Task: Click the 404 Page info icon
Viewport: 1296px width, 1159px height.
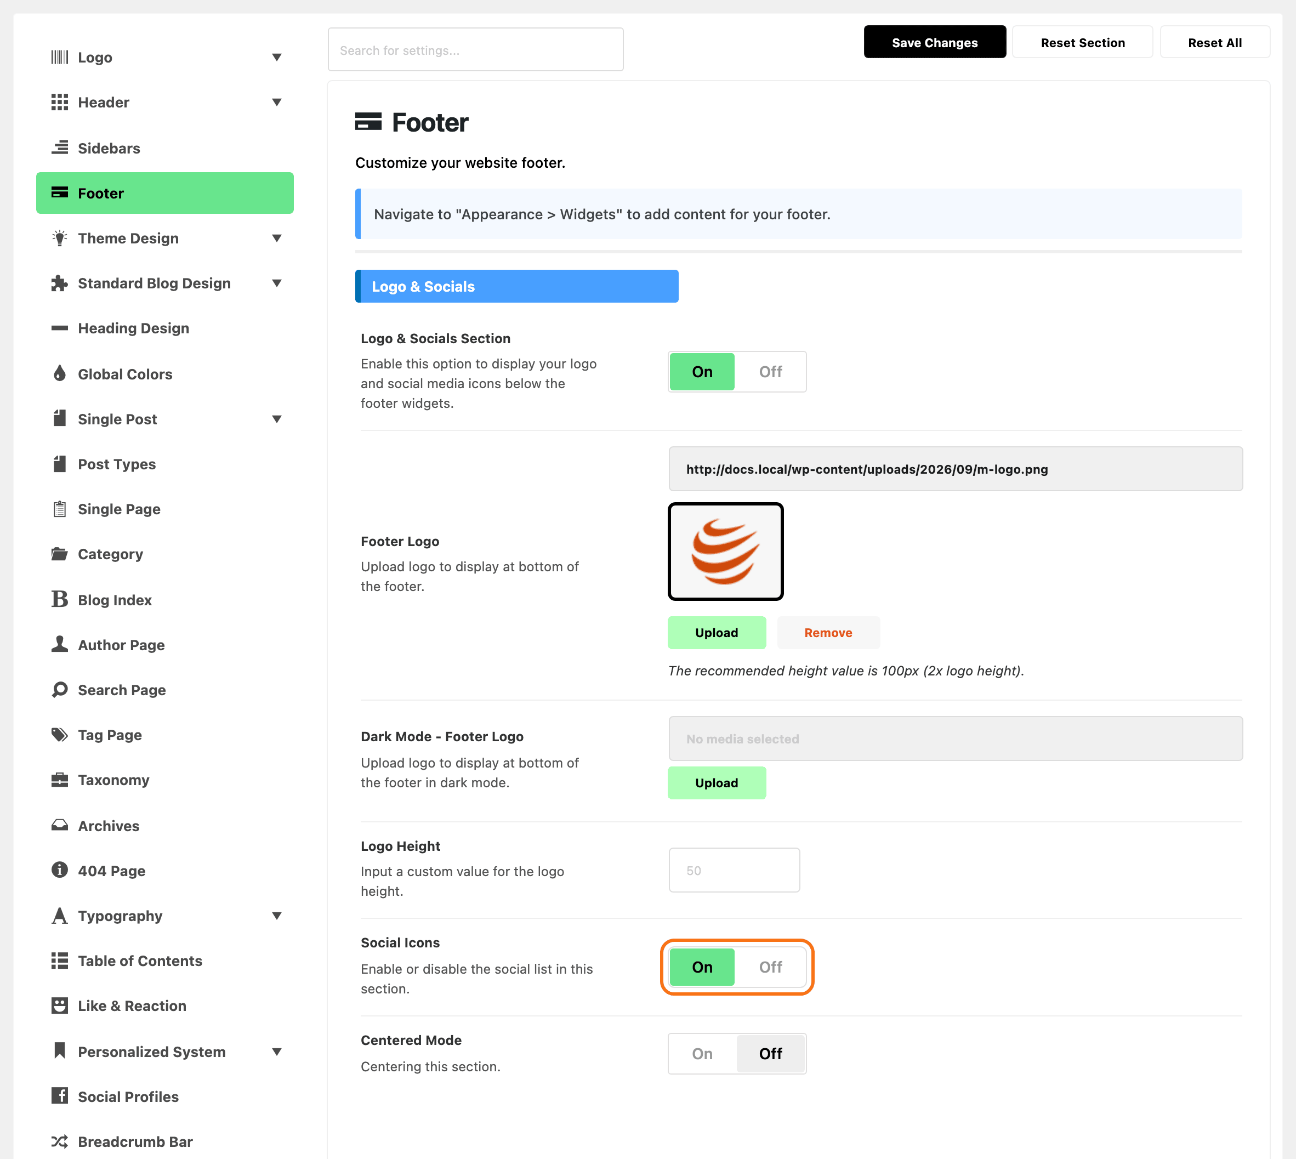Action: coord(60,870)
